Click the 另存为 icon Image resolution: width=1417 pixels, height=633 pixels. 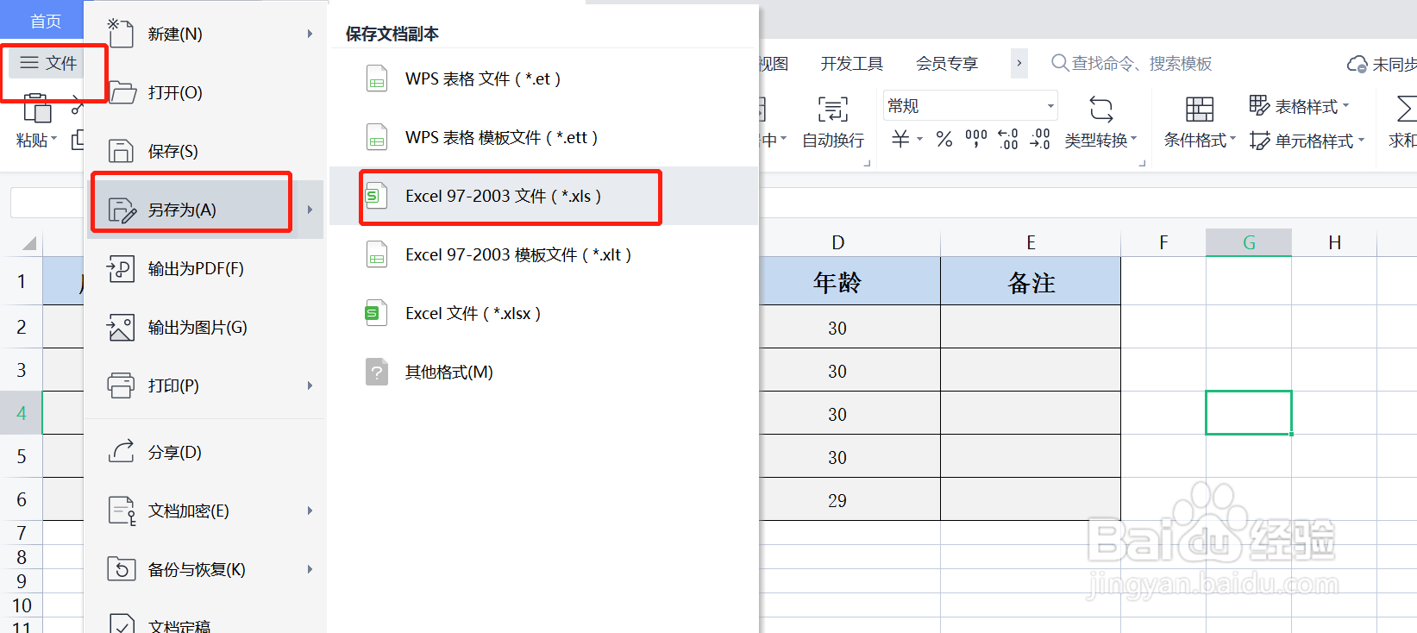coord(122,210)
